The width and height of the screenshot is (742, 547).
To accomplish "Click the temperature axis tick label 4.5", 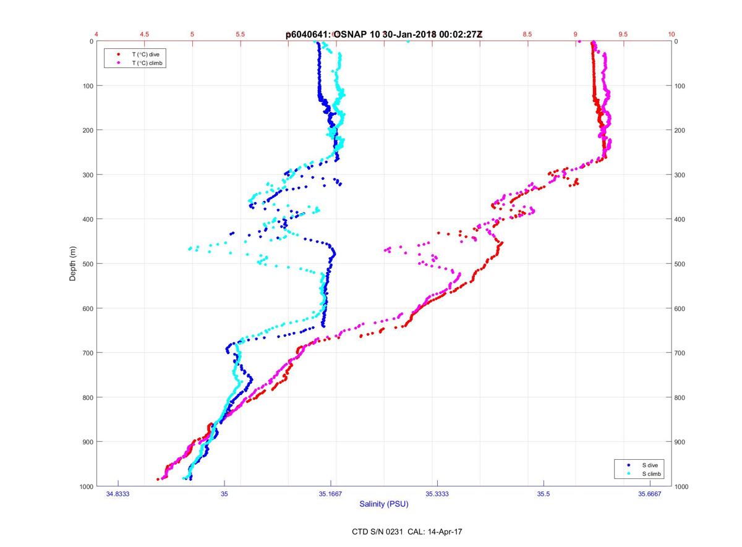I will (144, 35).
